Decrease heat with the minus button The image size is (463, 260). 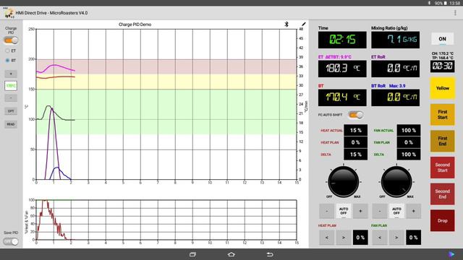point(326,211)
